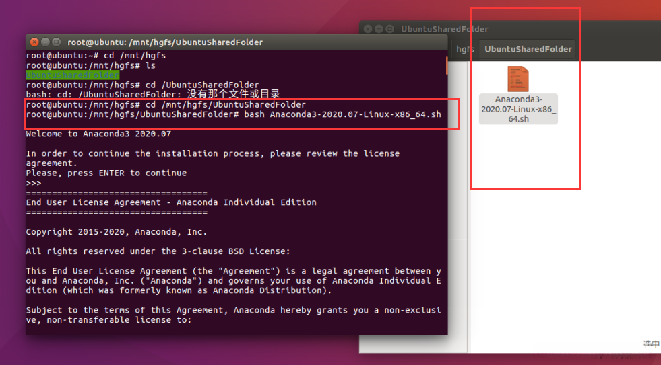
Task: Click the 'Copyright 2015-2020, Anaconda, Inc.' line
Action: [x=117, y=232]
